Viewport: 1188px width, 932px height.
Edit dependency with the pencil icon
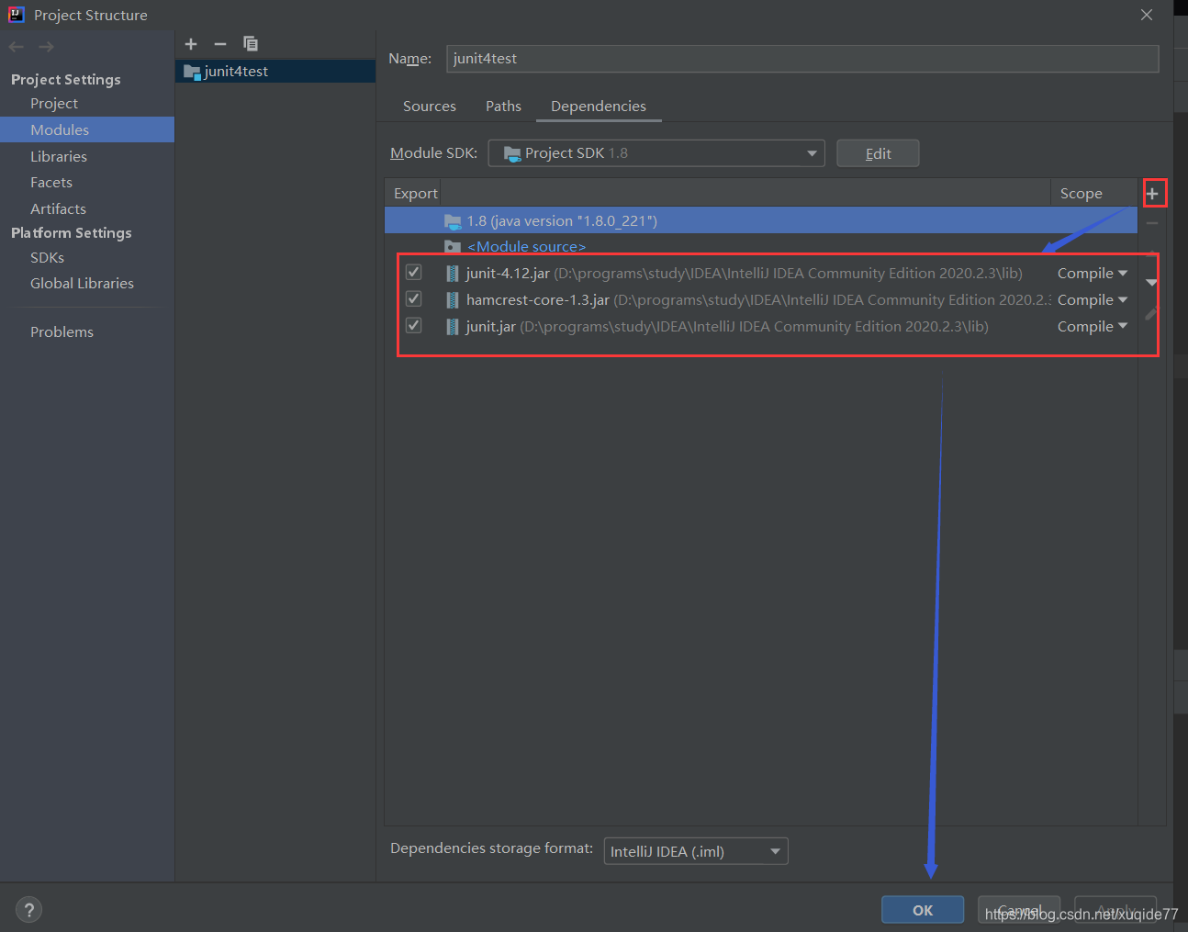click(x=1151, y=314)
